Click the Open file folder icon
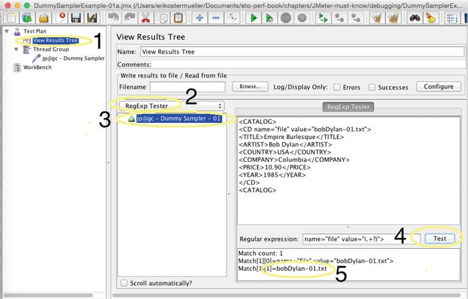 [43, 18]
